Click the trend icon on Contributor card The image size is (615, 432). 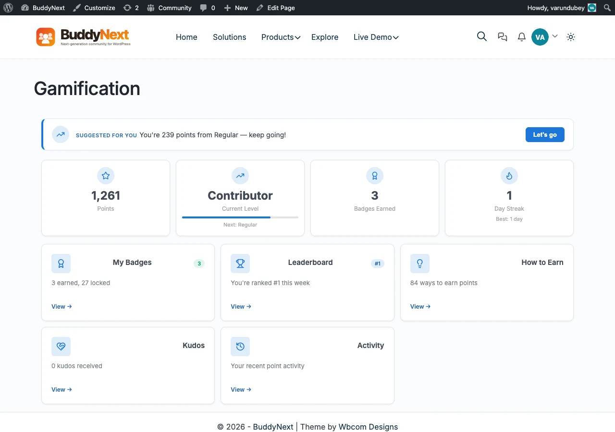click(240, 176)
